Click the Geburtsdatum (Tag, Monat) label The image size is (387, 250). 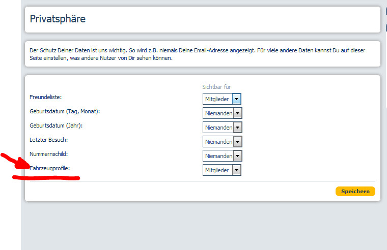(x=65, y=111)
